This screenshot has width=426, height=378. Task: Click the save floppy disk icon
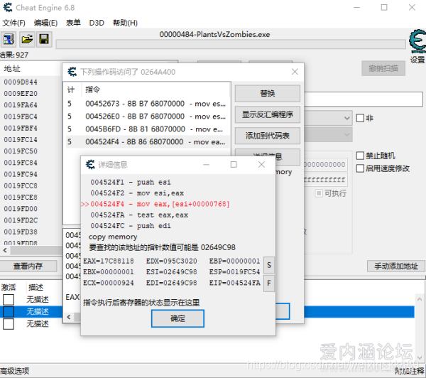coord(44,39)
